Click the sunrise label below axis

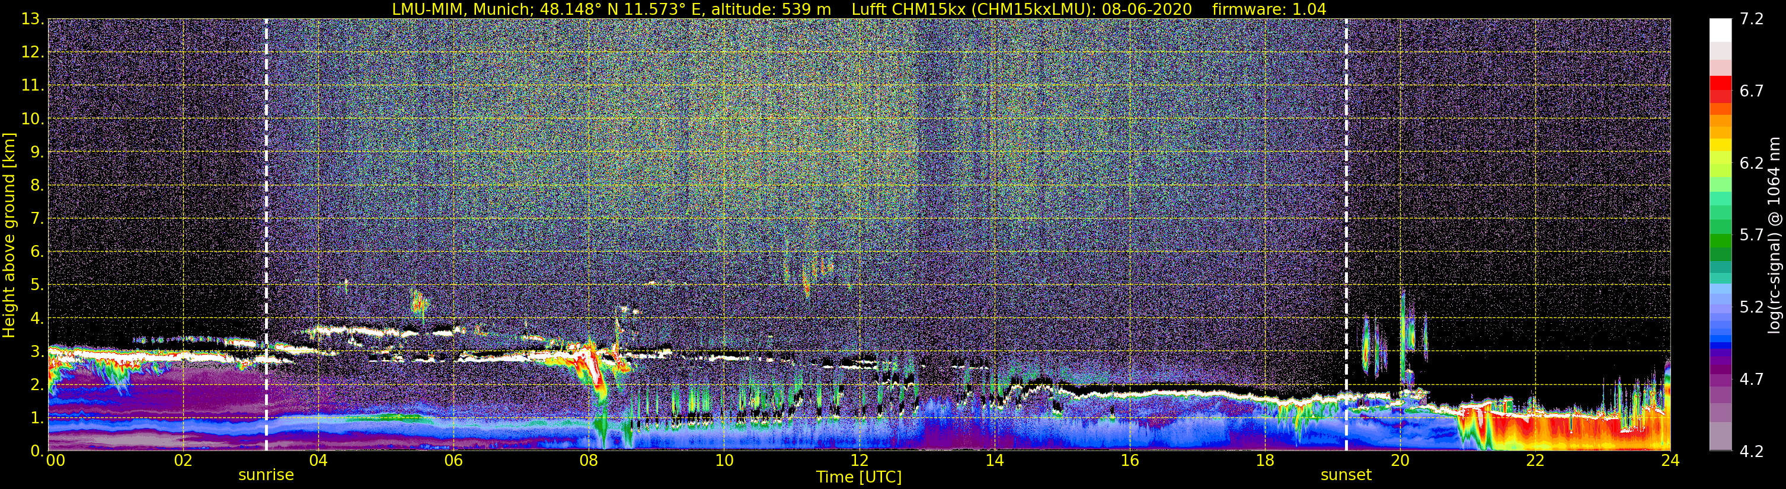(266, 475)
